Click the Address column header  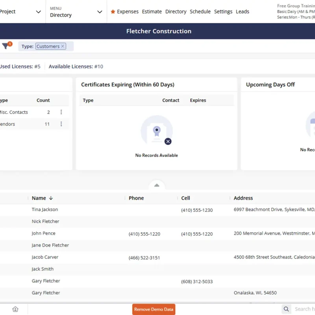[243, 198]
